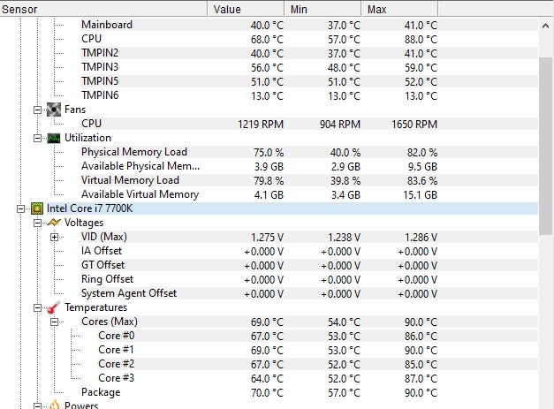This screenshot has width=554, height=409.
Task: Click the 904 RPM min fan value
Action: 340,125
